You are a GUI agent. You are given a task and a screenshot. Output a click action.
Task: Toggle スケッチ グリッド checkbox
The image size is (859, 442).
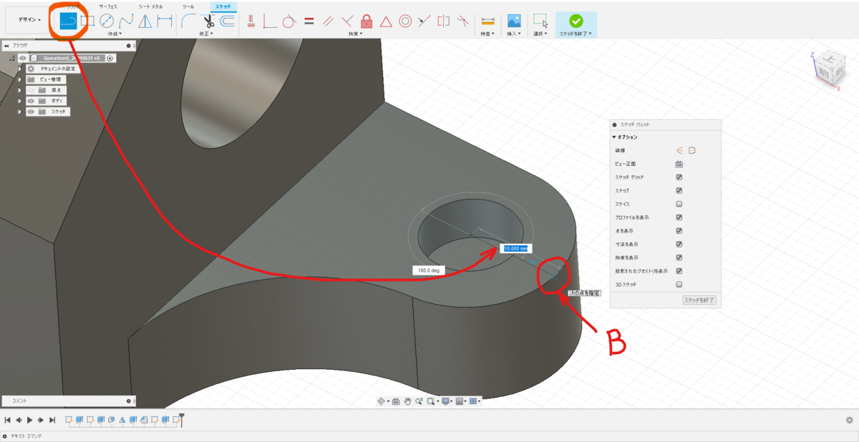point(679,177)
